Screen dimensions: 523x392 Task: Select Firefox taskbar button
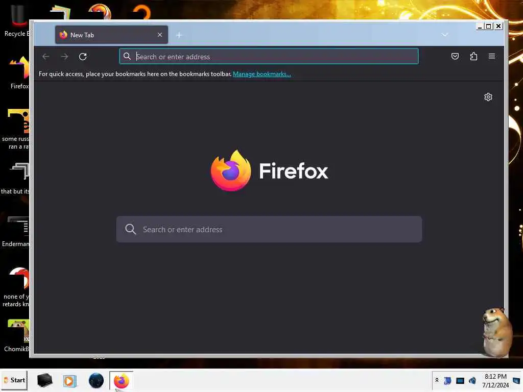click(x=122, y=381)
